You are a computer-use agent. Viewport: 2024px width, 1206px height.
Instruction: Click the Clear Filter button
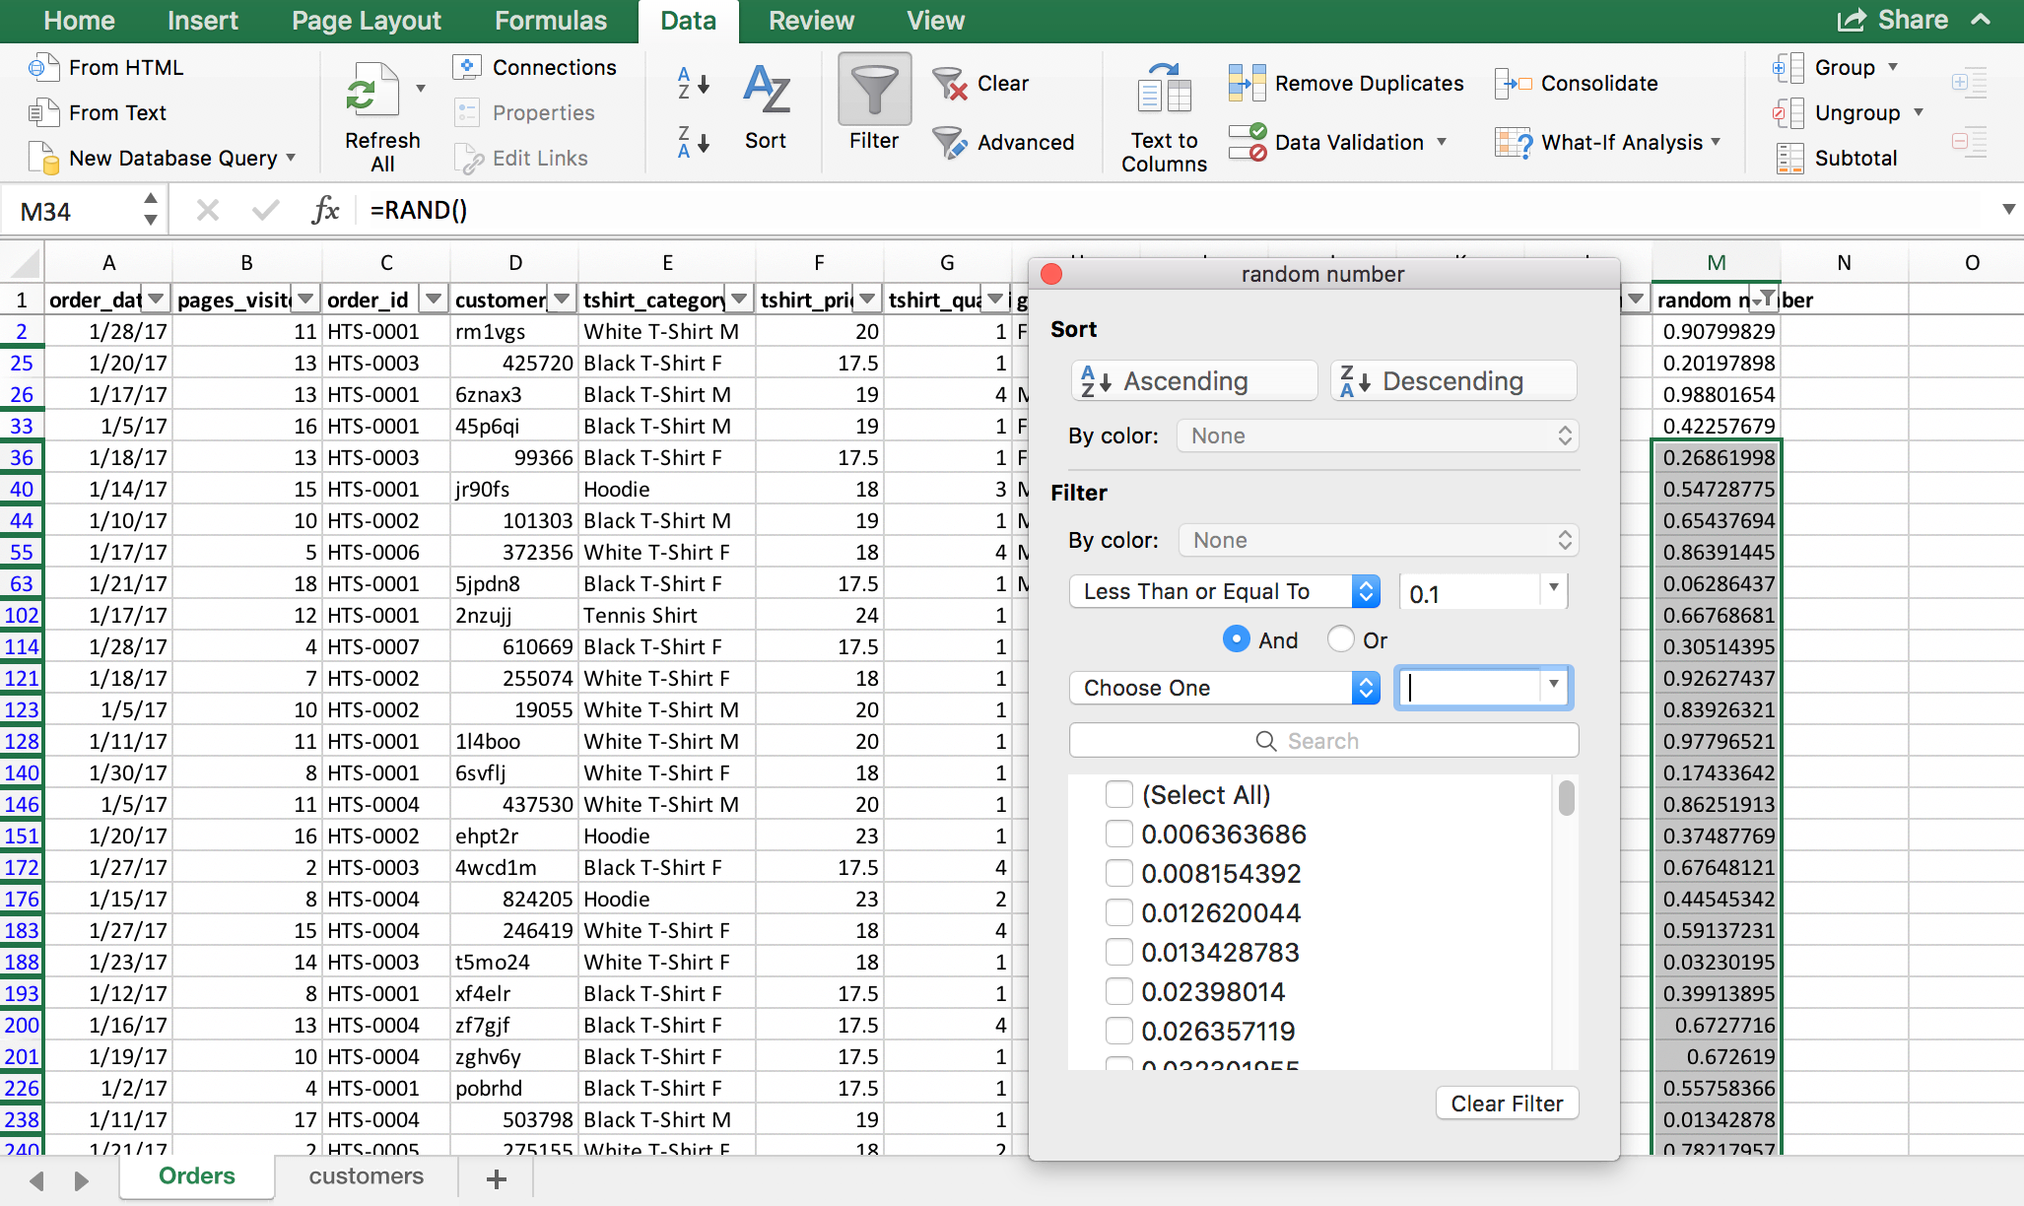click(1505, 1103)
